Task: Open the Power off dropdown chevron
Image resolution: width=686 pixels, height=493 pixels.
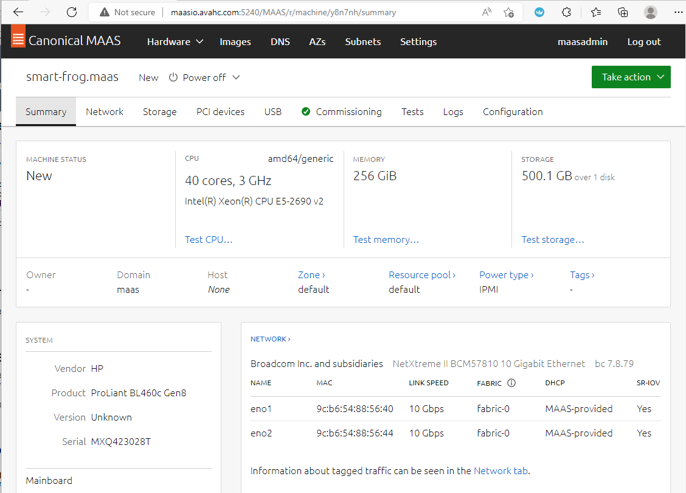Action: click(236, 77)
